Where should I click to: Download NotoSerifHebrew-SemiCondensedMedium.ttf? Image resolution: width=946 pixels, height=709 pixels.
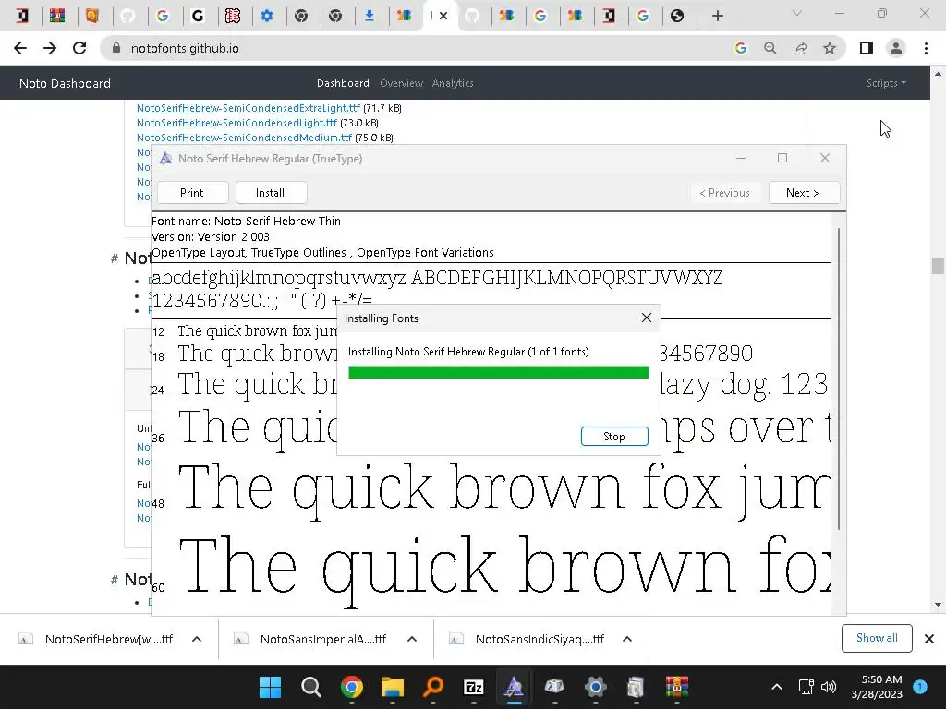tap(244, 138)
